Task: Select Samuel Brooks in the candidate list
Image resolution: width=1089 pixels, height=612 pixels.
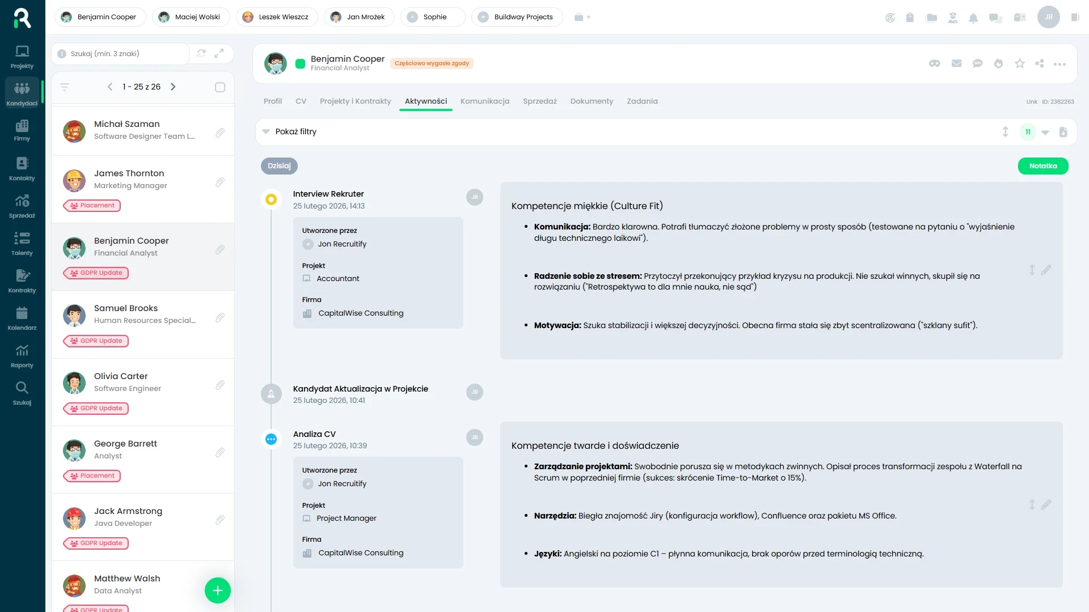Action: (x=126, y=308)
